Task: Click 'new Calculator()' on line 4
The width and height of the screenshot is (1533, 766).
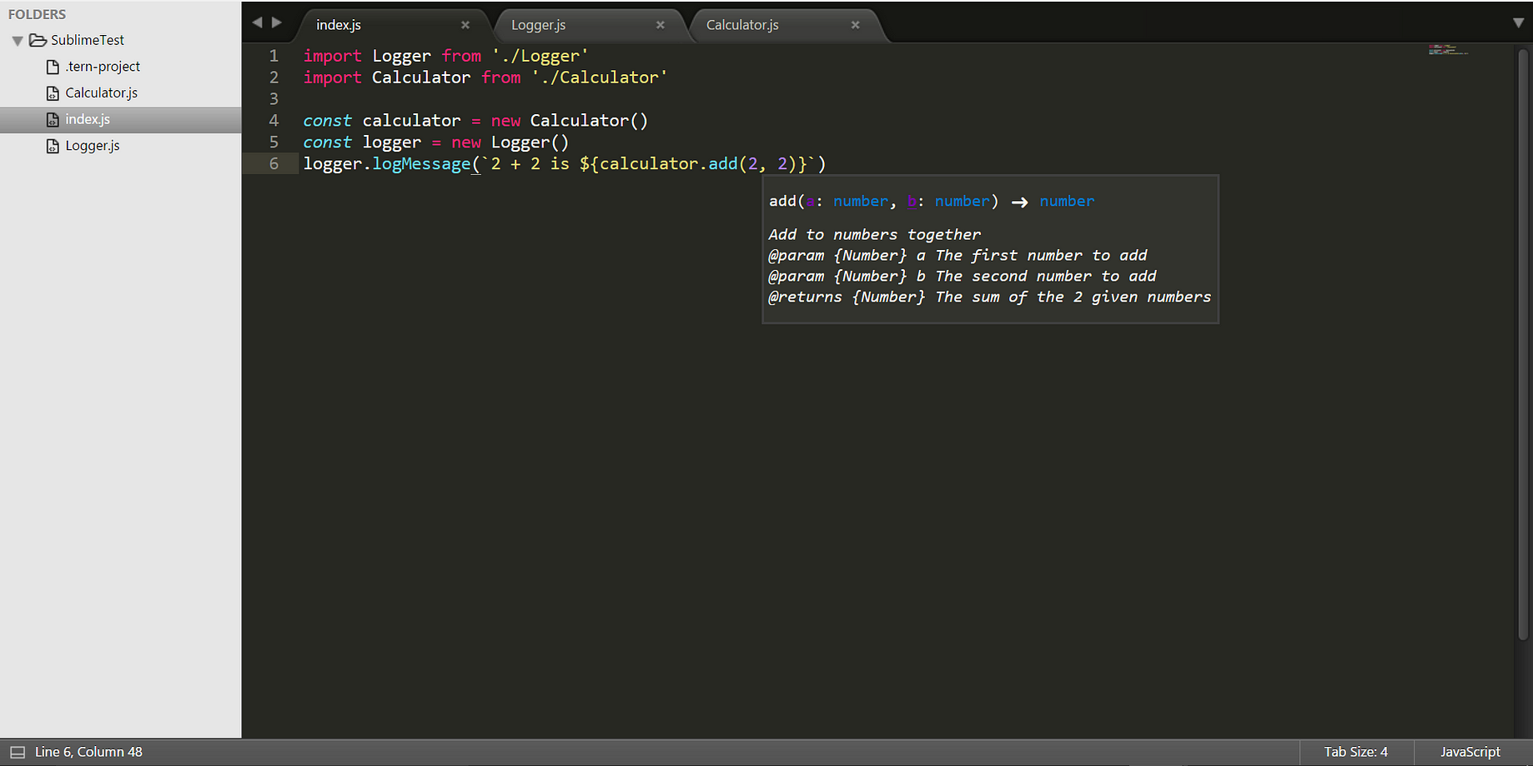Action: (x=570, y=121)
